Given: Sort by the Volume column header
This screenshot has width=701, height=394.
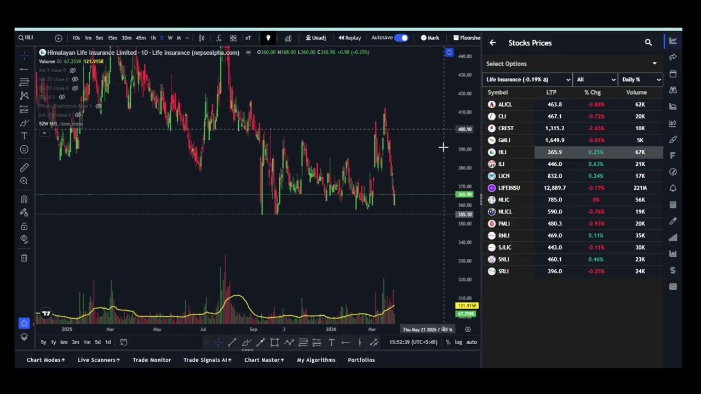Looking at the screenshot, I should [636, 92].
